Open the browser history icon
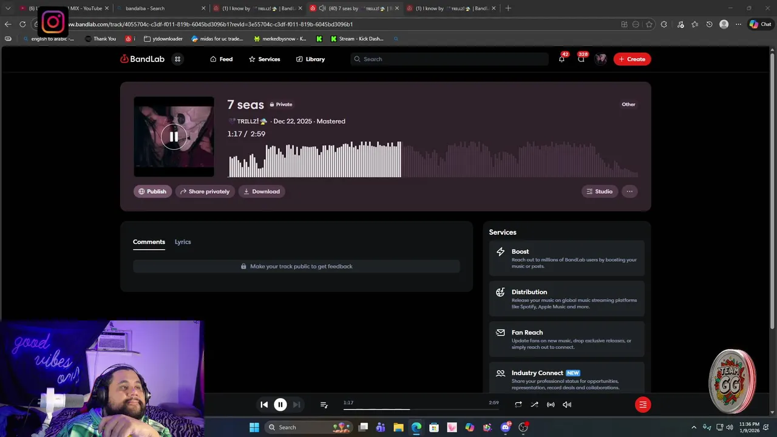777x437 pixels. tap(709, 24)
